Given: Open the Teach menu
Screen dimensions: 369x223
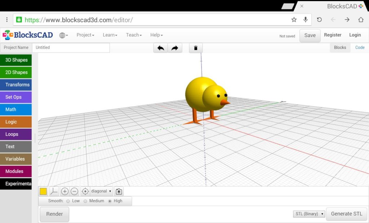Looking at the screenshot, I should click(x=134, y=35).
